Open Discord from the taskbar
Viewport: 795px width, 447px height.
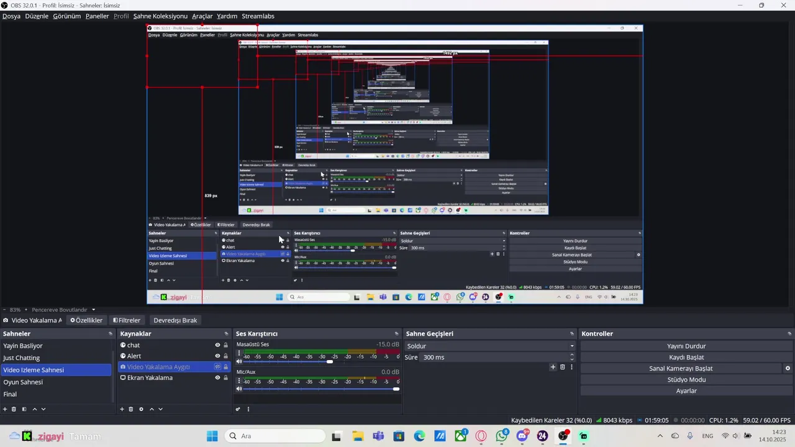[522, 436]
